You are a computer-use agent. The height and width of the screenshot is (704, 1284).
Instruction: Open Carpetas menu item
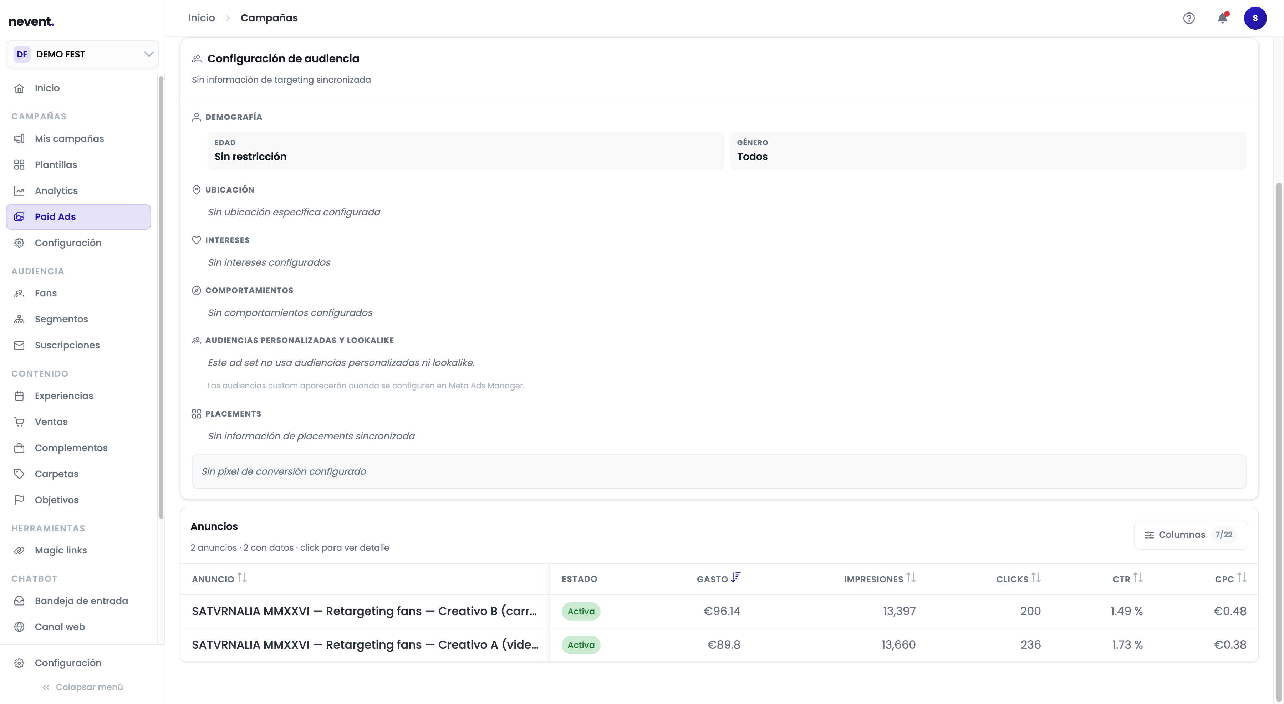(x=78, y=474)
